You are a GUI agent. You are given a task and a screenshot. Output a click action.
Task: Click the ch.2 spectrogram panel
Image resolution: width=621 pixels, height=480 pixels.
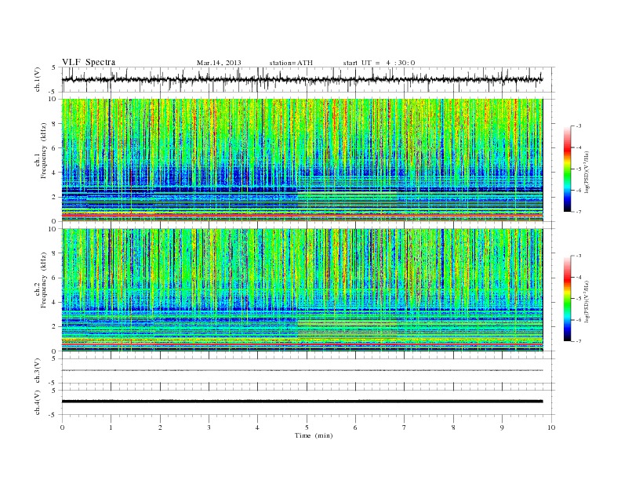(x=302, y=290)
